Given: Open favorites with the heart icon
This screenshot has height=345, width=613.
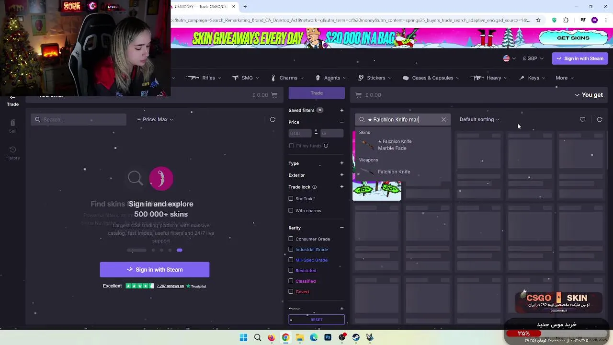Looking at the screenshot, I should click(582, 119).
